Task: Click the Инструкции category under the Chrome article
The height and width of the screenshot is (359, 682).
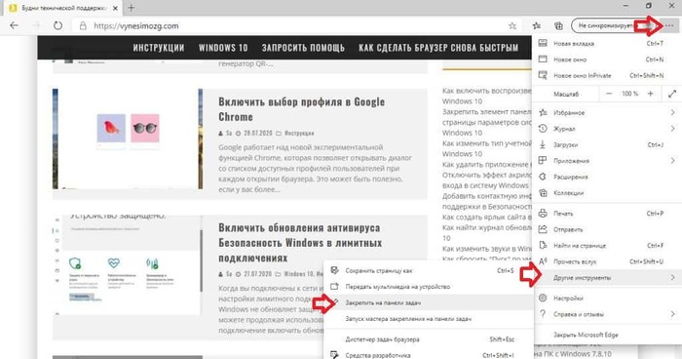Action: tap(299, 133)
